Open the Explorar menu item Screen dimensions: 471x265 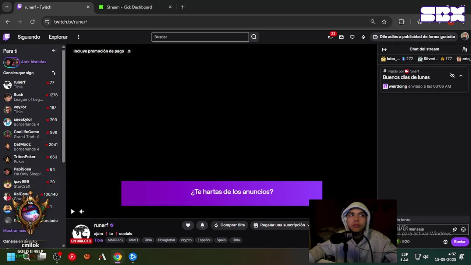[x=58, y=37]
